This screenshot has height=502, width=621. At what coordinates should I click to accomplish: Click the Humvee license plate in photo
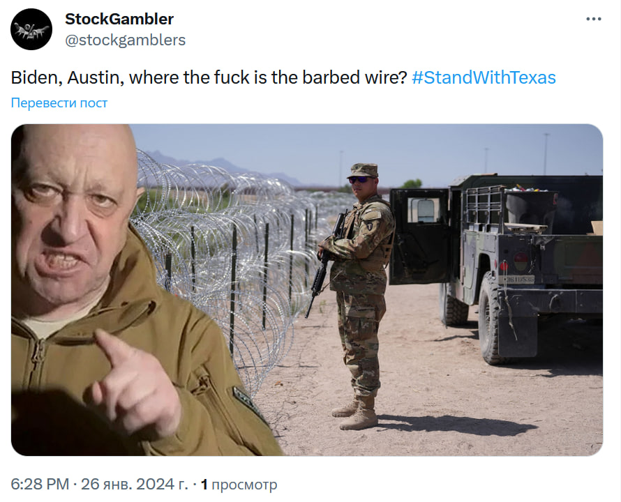[x=520, y=280]
